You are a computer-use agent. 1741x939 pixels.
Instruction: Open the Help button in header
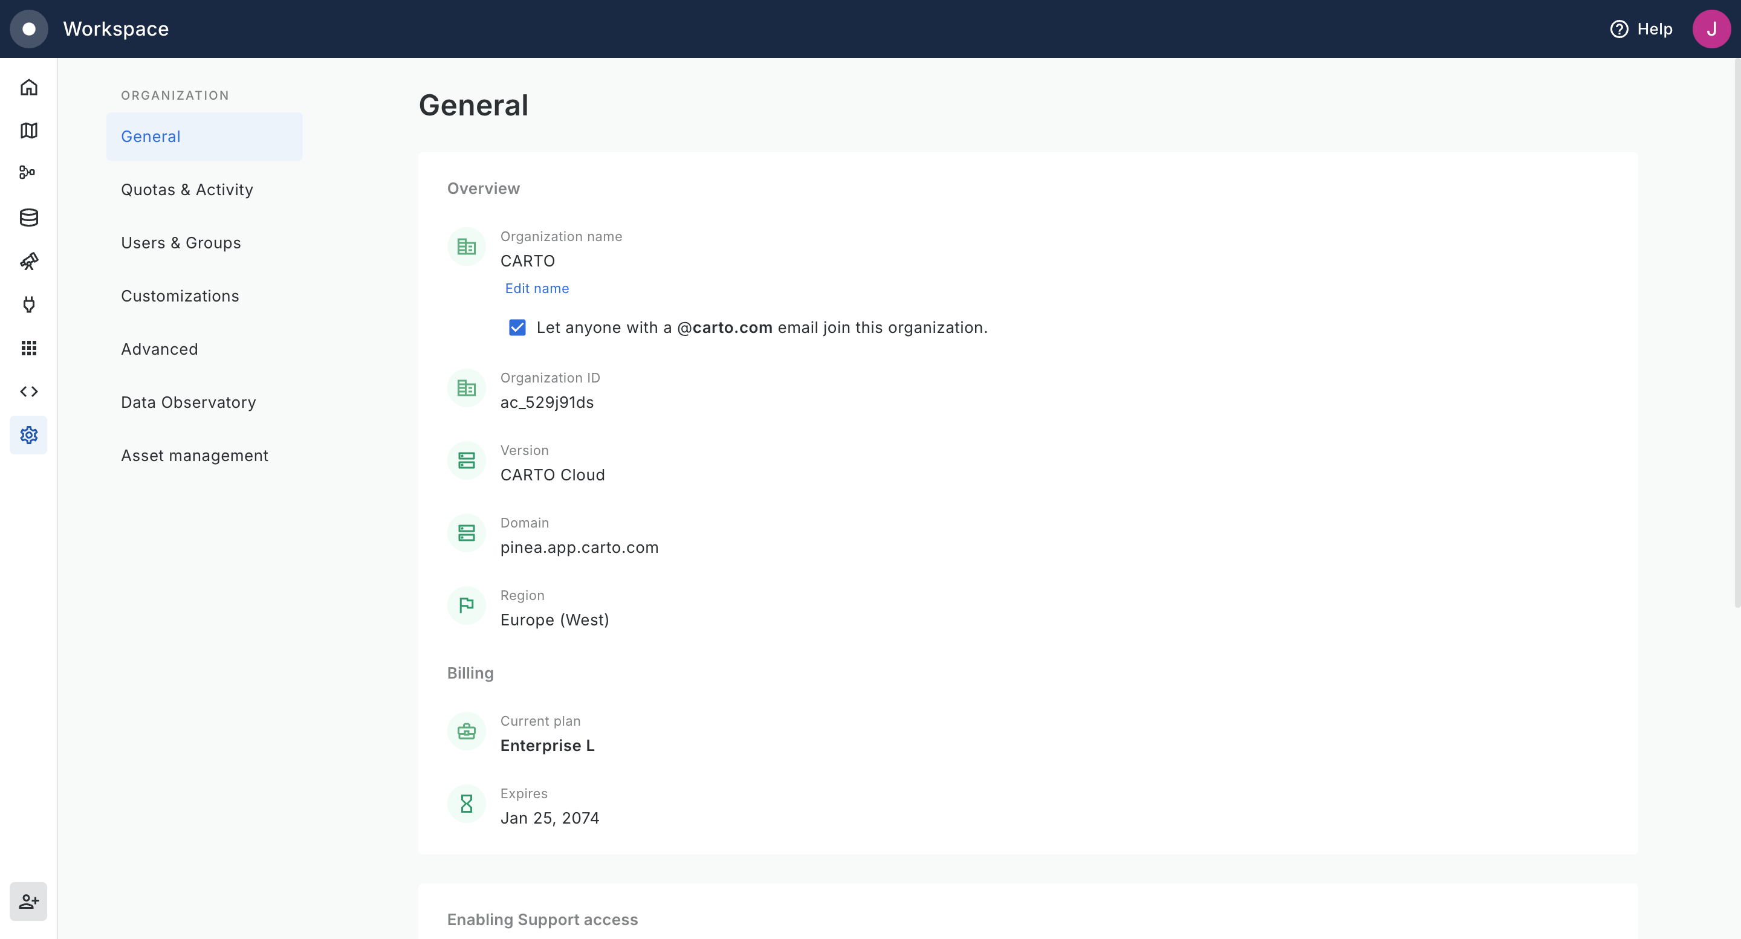[x=1641, y=29]
